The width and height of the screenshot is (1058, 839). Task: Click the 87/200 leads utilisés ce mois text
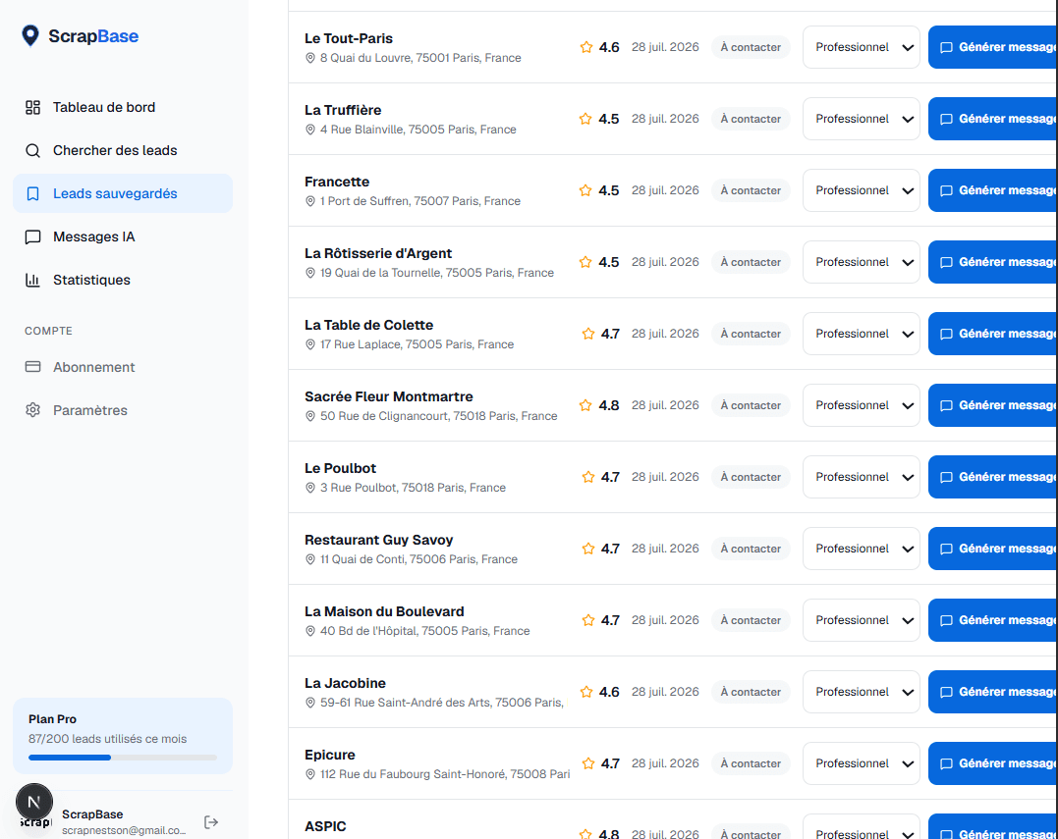(107, 739)
